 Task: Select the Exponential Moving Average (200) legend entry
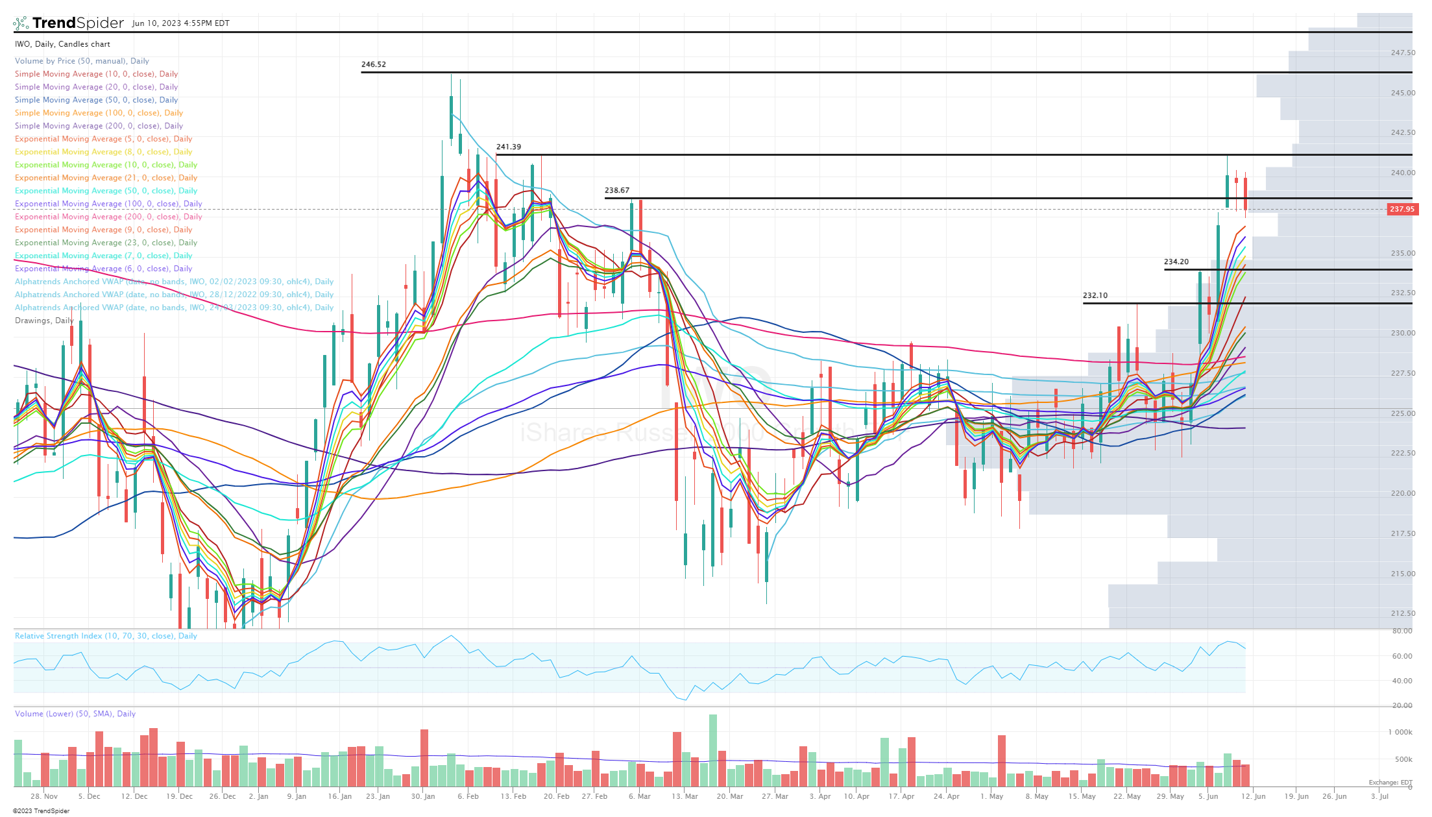pos(108,217)
